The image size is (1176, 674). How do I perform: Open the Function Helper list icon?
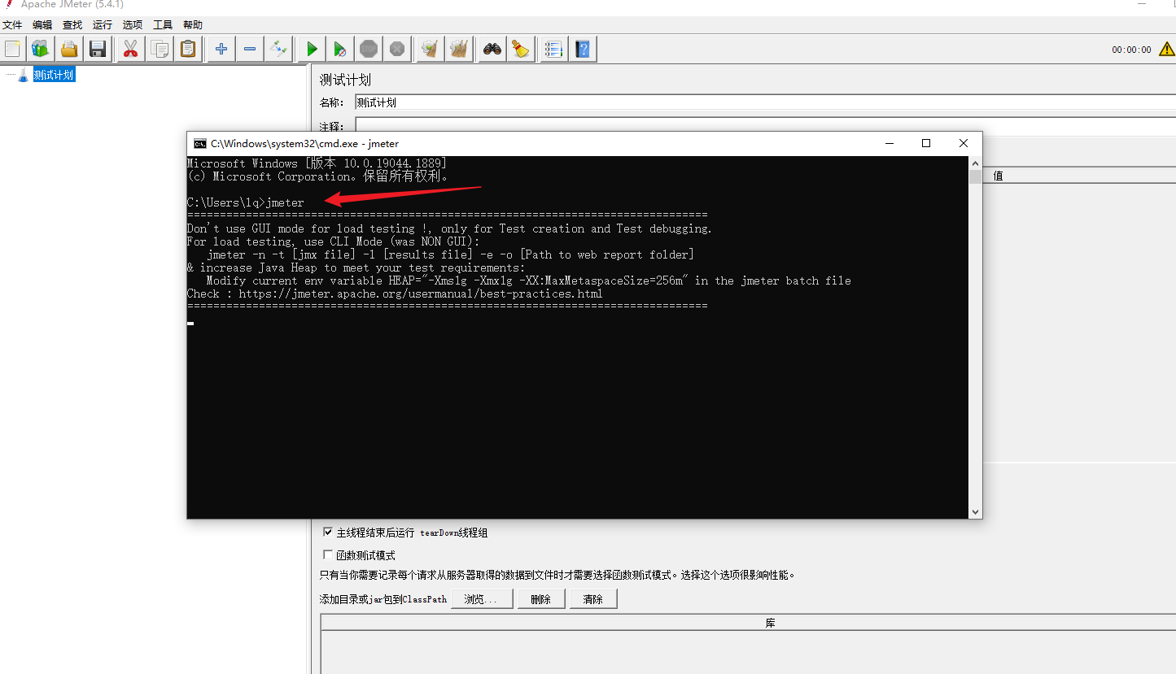point(553,49)
